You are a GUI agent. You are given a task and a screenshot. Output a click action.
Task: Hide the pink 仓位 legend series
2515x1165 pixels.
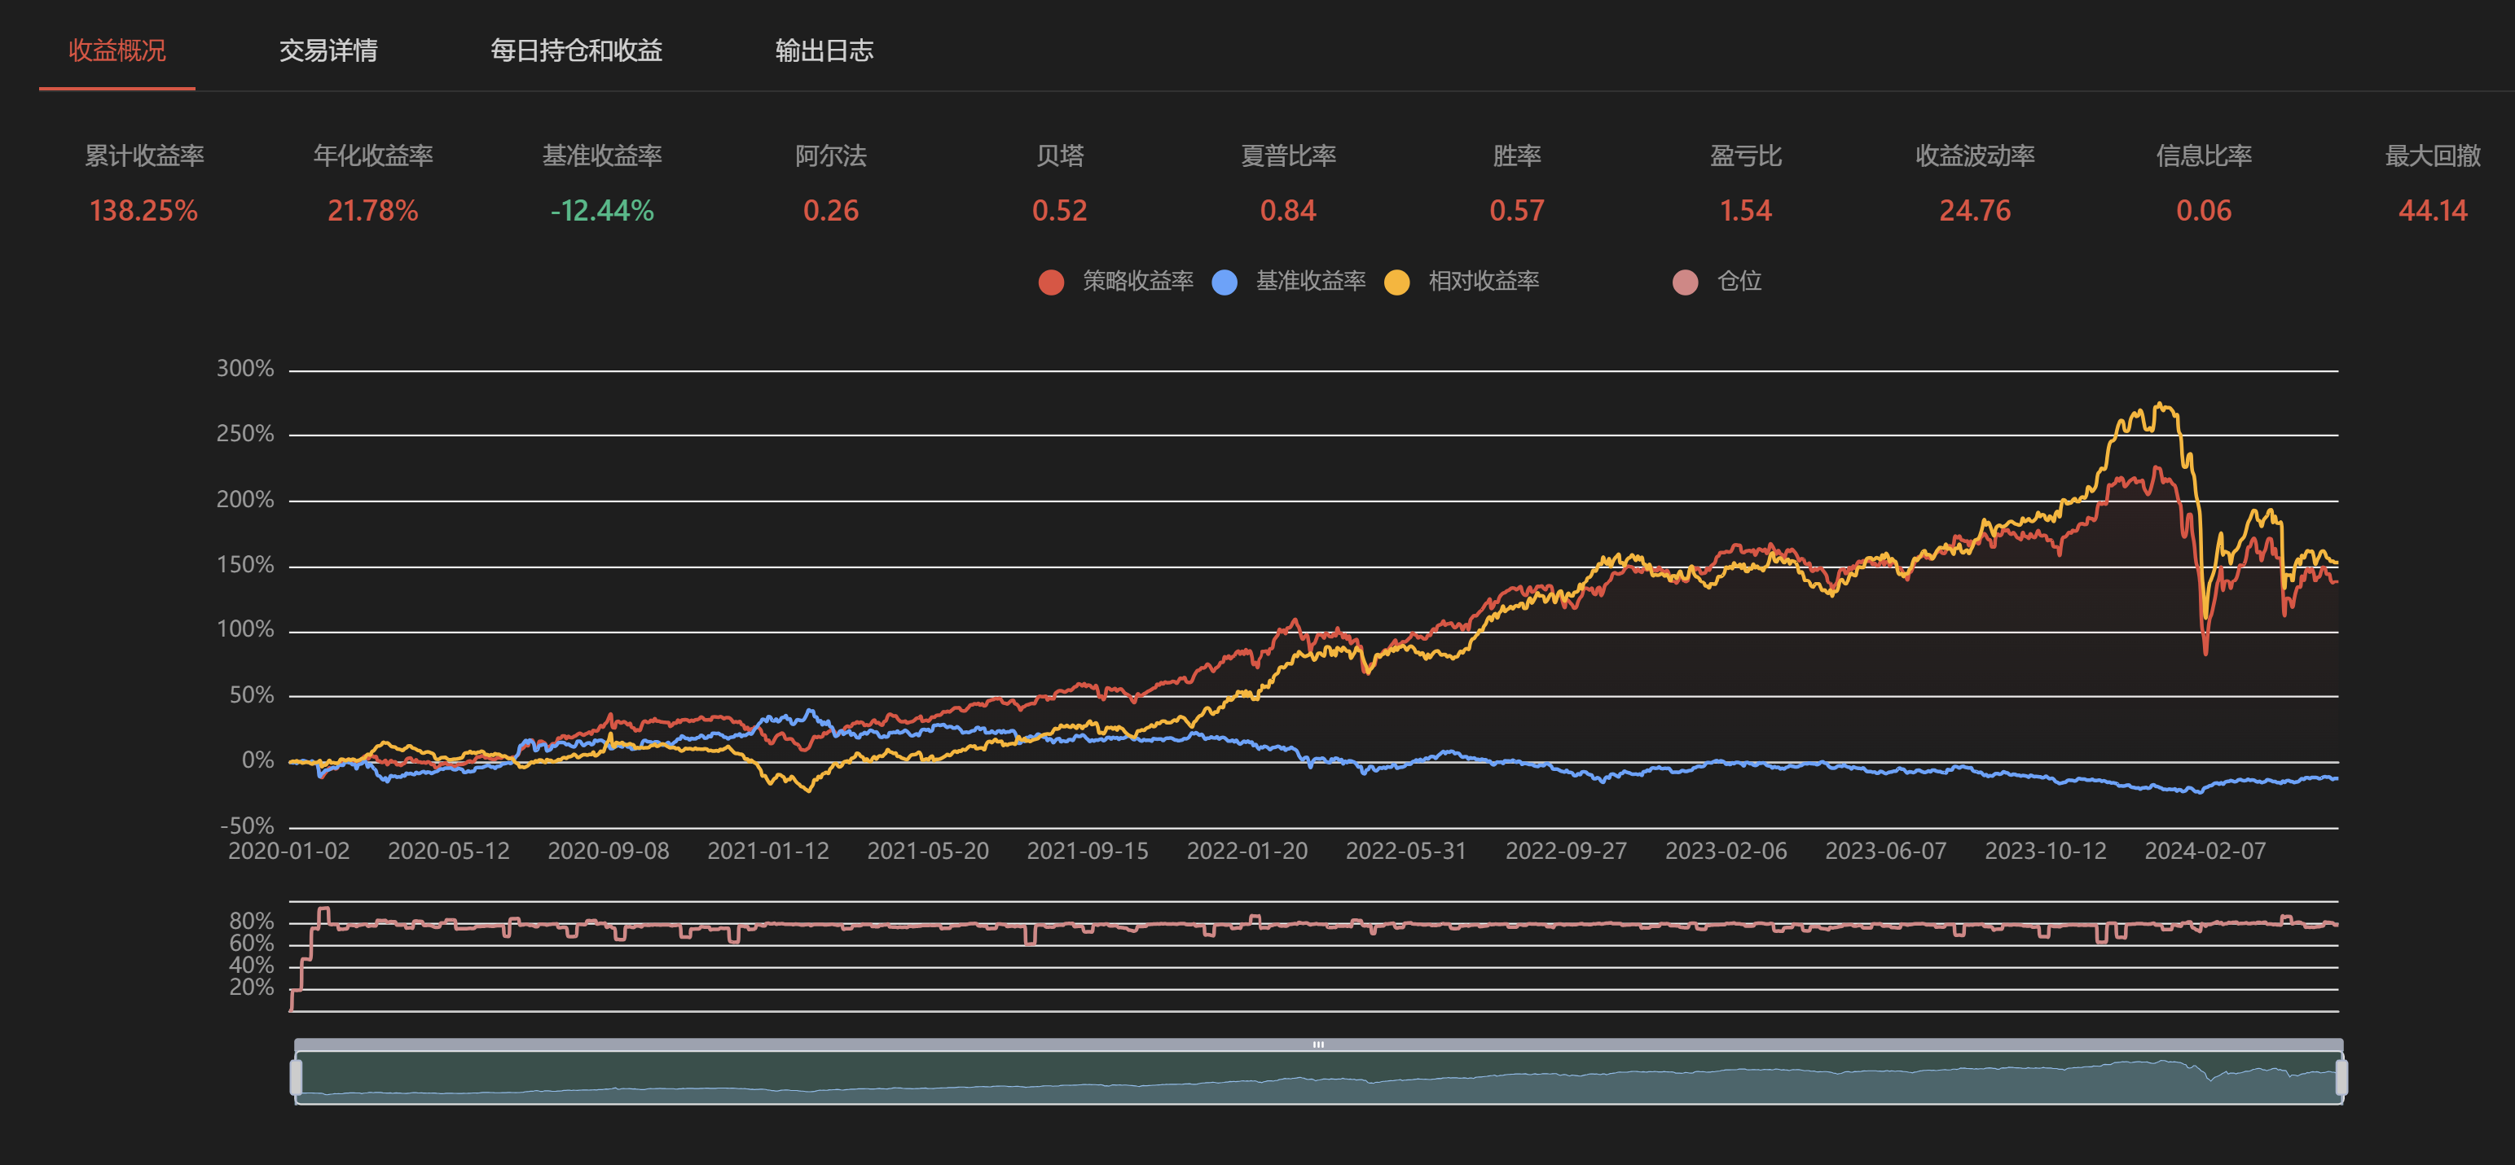point(1685,282)
